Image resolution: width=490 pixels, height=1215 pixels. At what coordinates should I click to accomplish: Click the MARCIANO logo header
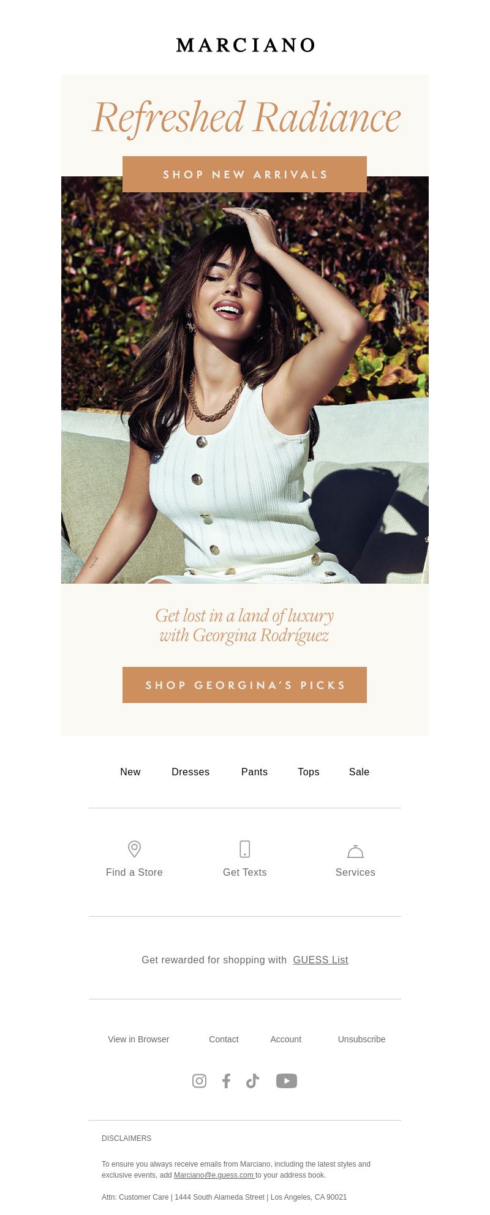(x=245, y=45)
